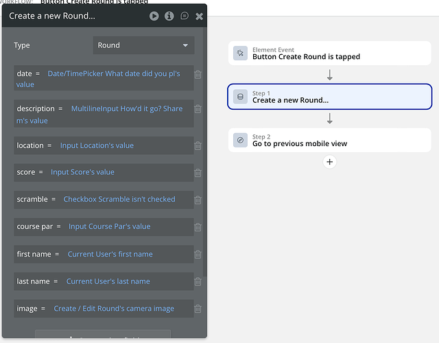
Task: Select the Button Create Round is tapped event card
Action: pos(329,54)
